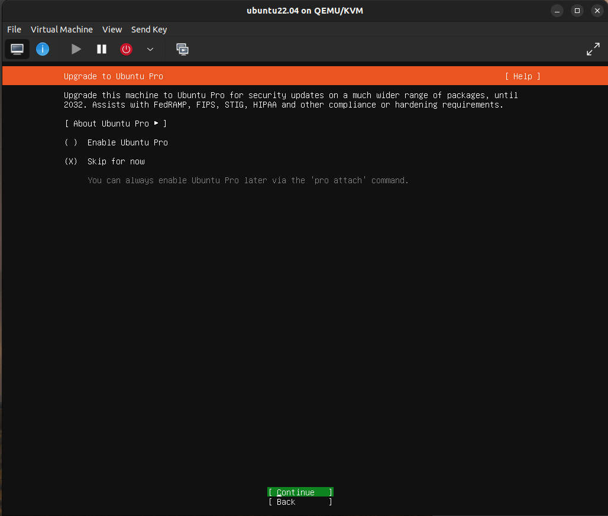Show the graphical console view
This screenshot has width=608, height=516.
click(x=17, y=49)
